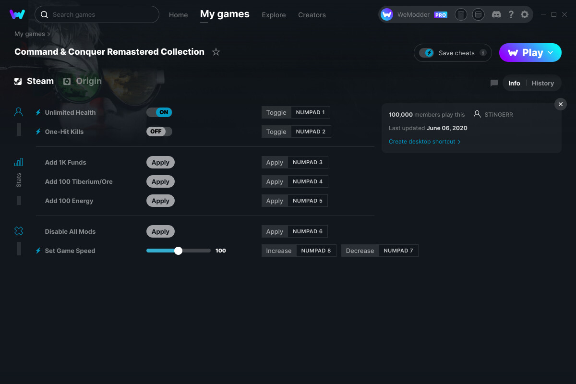Open My games in top navigation
This screenshot has width=576, height=384.
point(225,14)
